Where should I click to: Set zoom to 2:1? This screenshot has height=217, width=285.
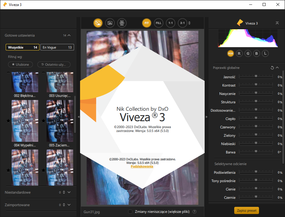coord(182,23)
